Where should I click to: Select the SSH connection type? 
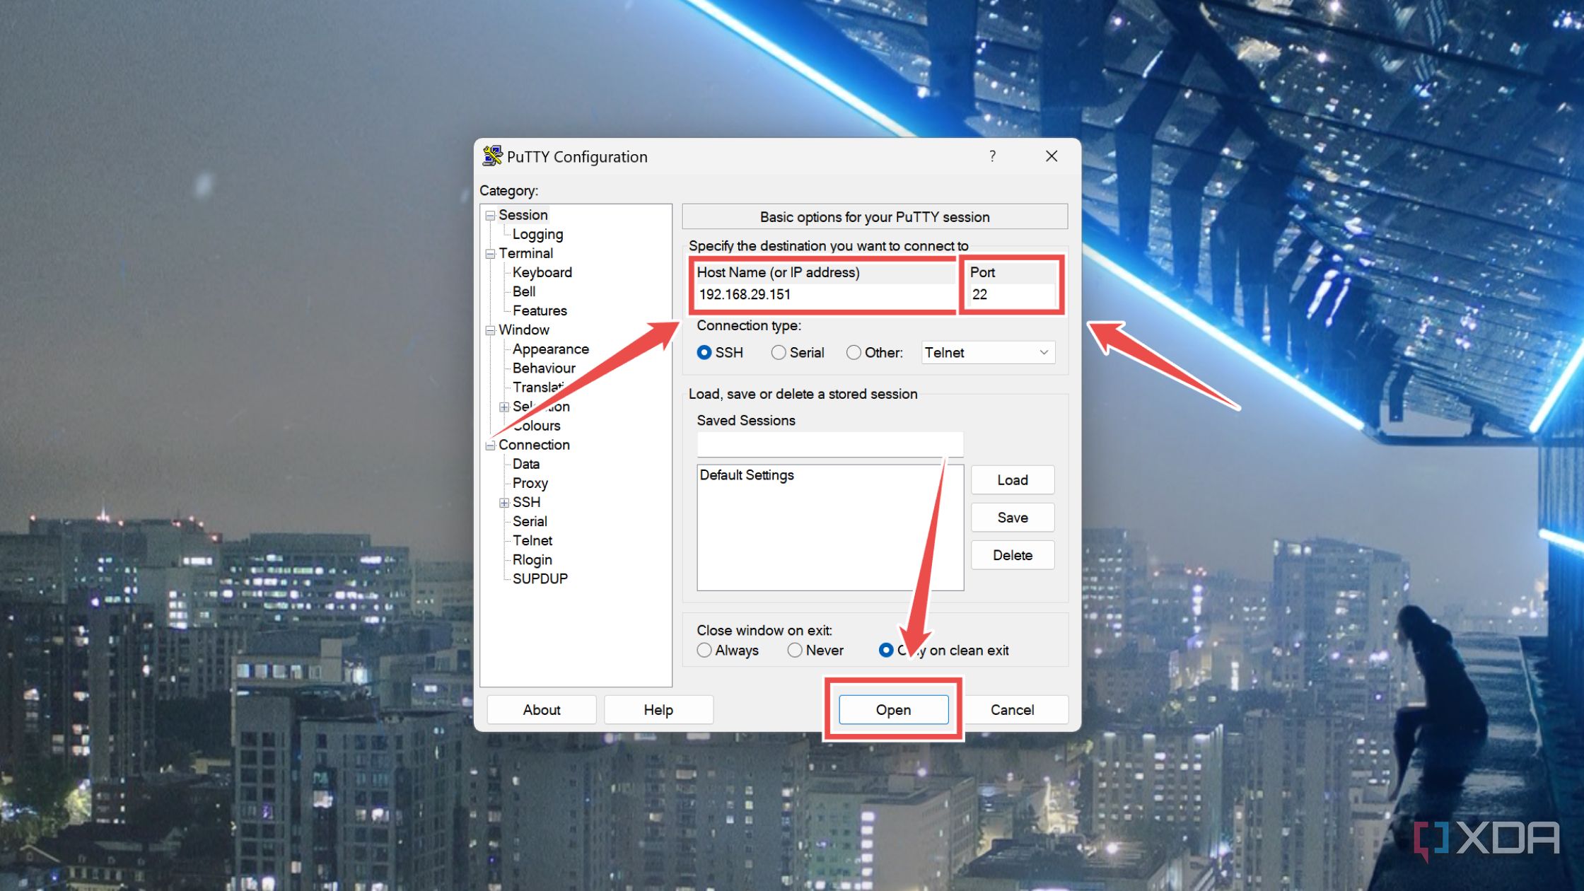704,352
